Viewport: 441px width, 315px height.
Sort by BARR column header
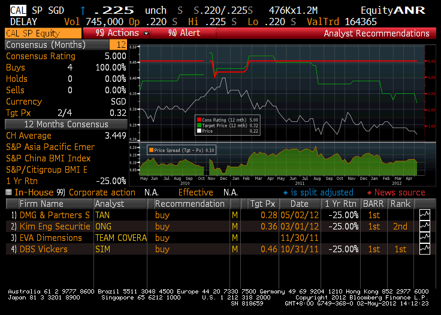coord(373,204)
